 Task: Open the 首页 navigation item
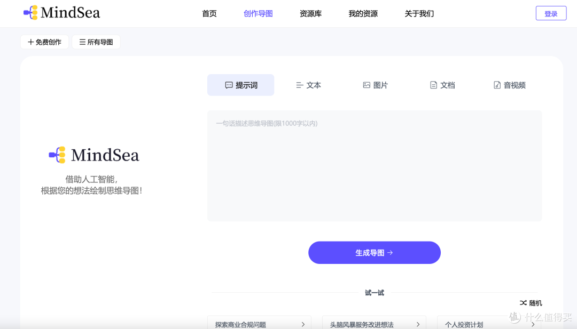tap(209, 13)
